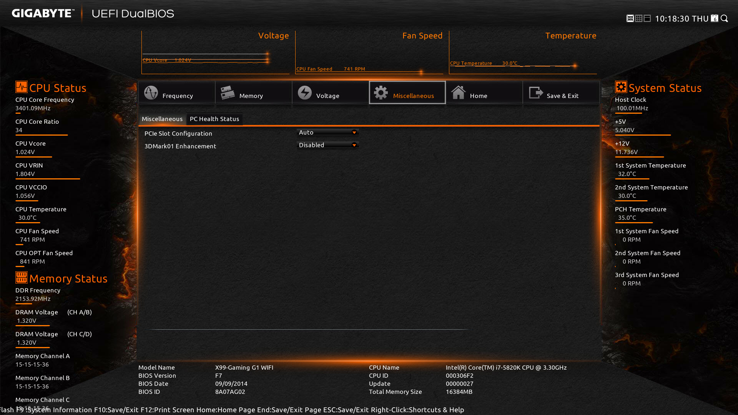Click CPU Name Intel Core i7-5820K
The height and width of the screenshot is (415, 738).
coord(506,368)
